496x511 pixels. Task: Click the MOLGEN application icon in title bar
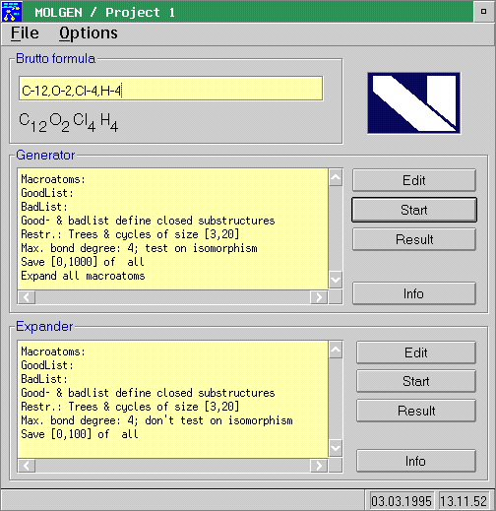(12, 12)
